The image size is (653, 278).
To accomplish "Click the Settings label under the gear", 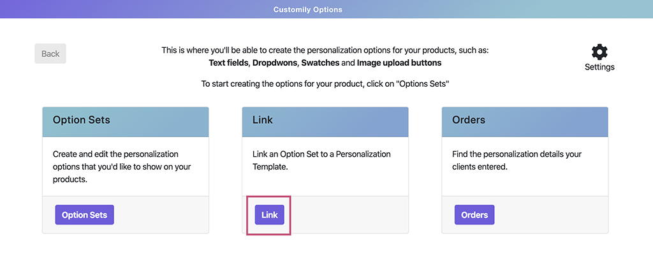I will [599, 67].
